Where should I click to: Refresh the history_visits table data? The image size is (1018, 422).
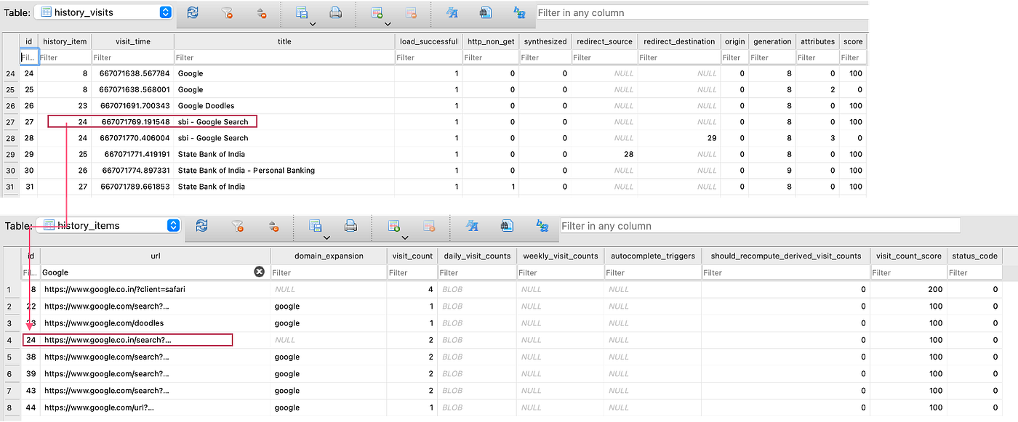pos(193,12)
